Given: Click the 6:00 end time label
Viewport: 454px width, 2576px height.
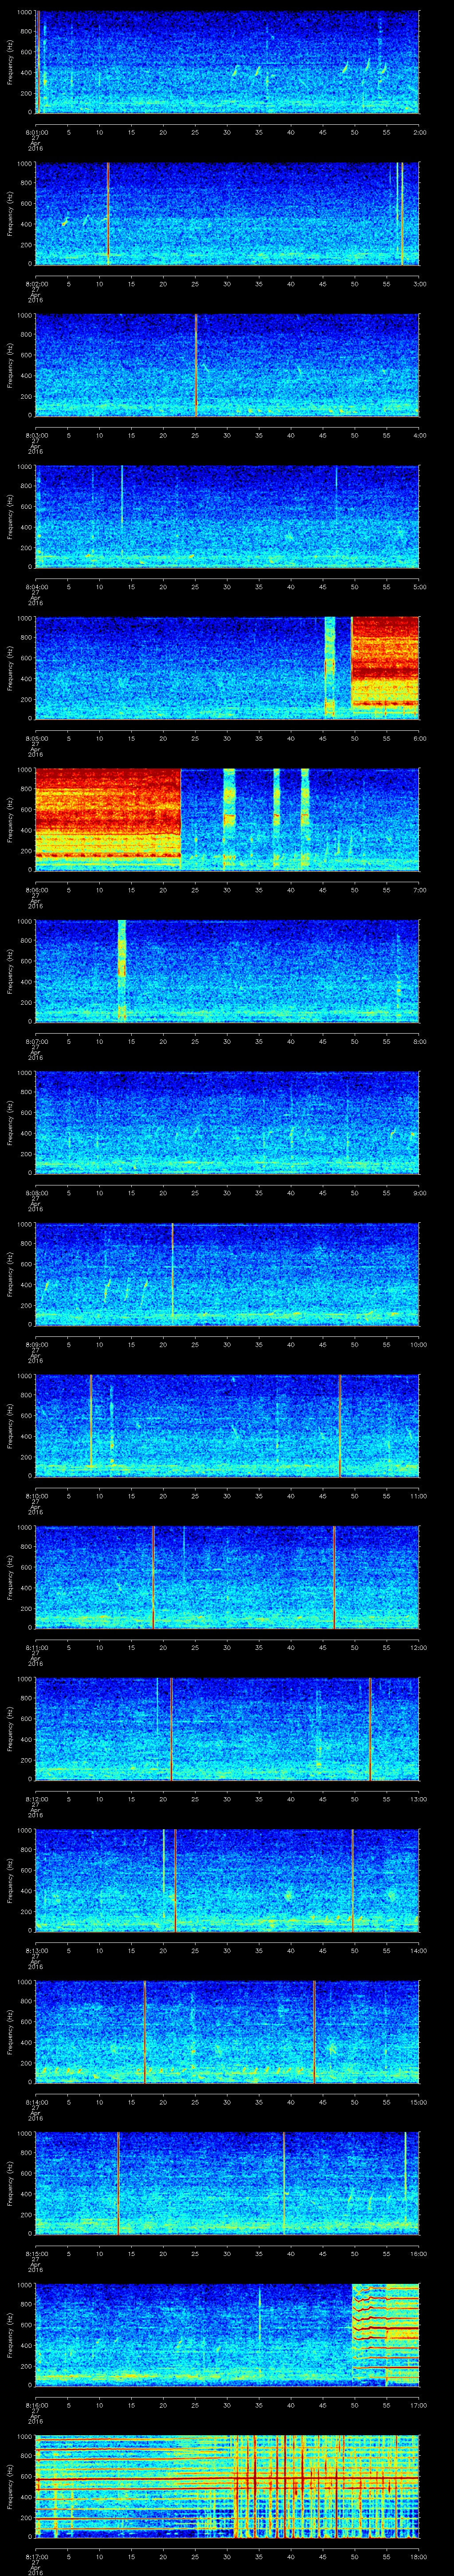Looking at the screenshot, I should tap(419, 738).
